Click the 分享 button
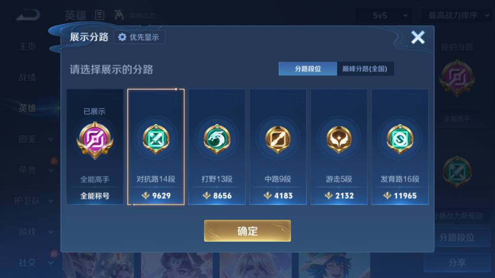This screenshot has height=278, width=495. 457,262
